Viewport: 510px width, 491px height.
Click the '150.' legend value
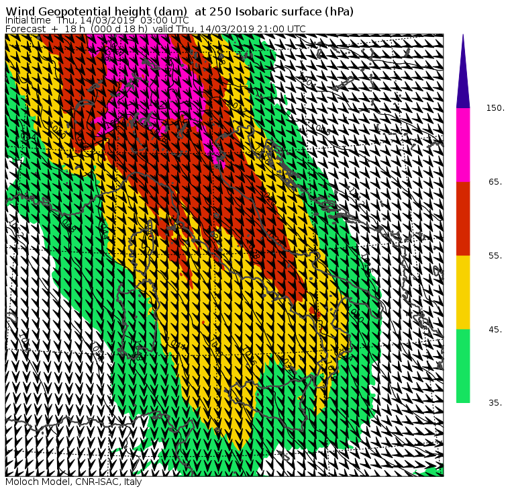[x=495, y=108]
